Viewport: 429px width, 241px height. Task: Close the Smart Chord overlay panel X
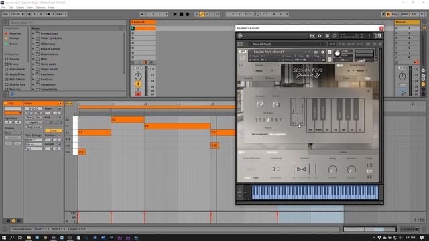[368, 92]
